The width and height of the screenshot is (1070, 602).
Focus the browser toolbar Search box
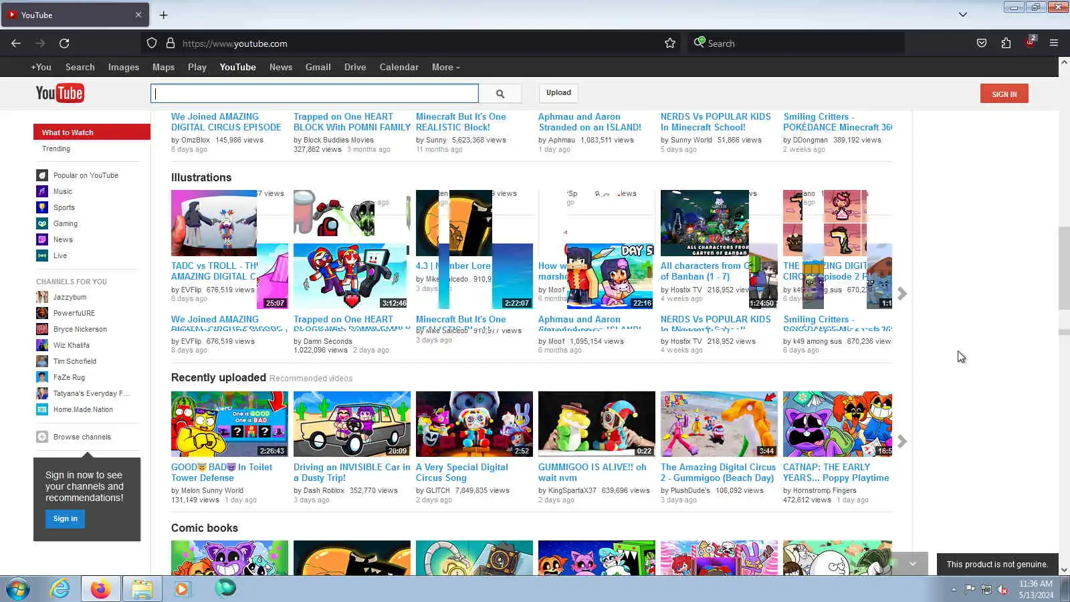[797, 43]
